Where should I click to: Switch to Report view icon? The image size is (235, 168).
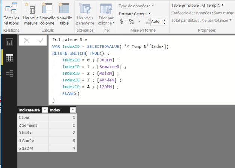(9, 42)
